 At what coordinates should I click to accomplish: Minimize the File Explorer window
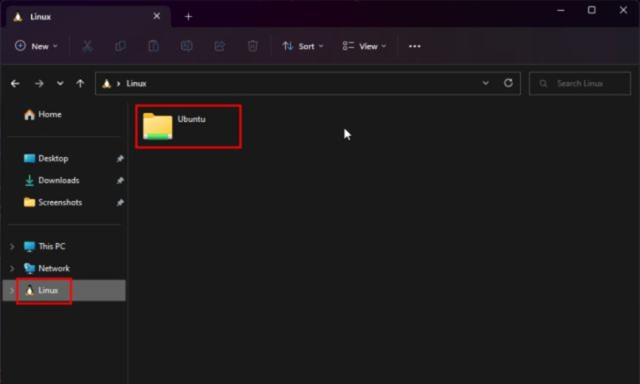click(561, 10)
